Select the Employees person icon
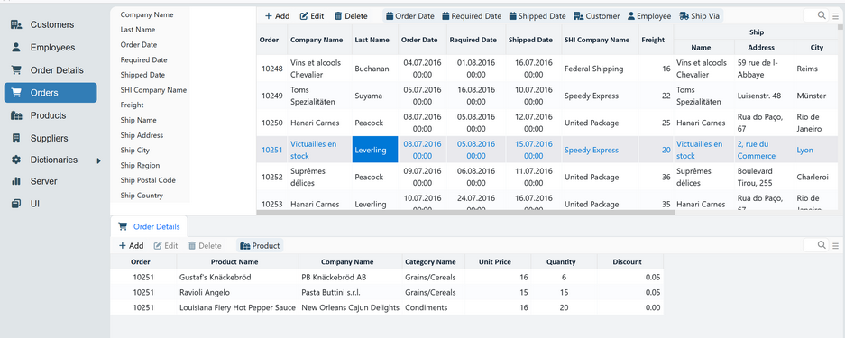Viewport: 845px width, 338px height. 16,48
